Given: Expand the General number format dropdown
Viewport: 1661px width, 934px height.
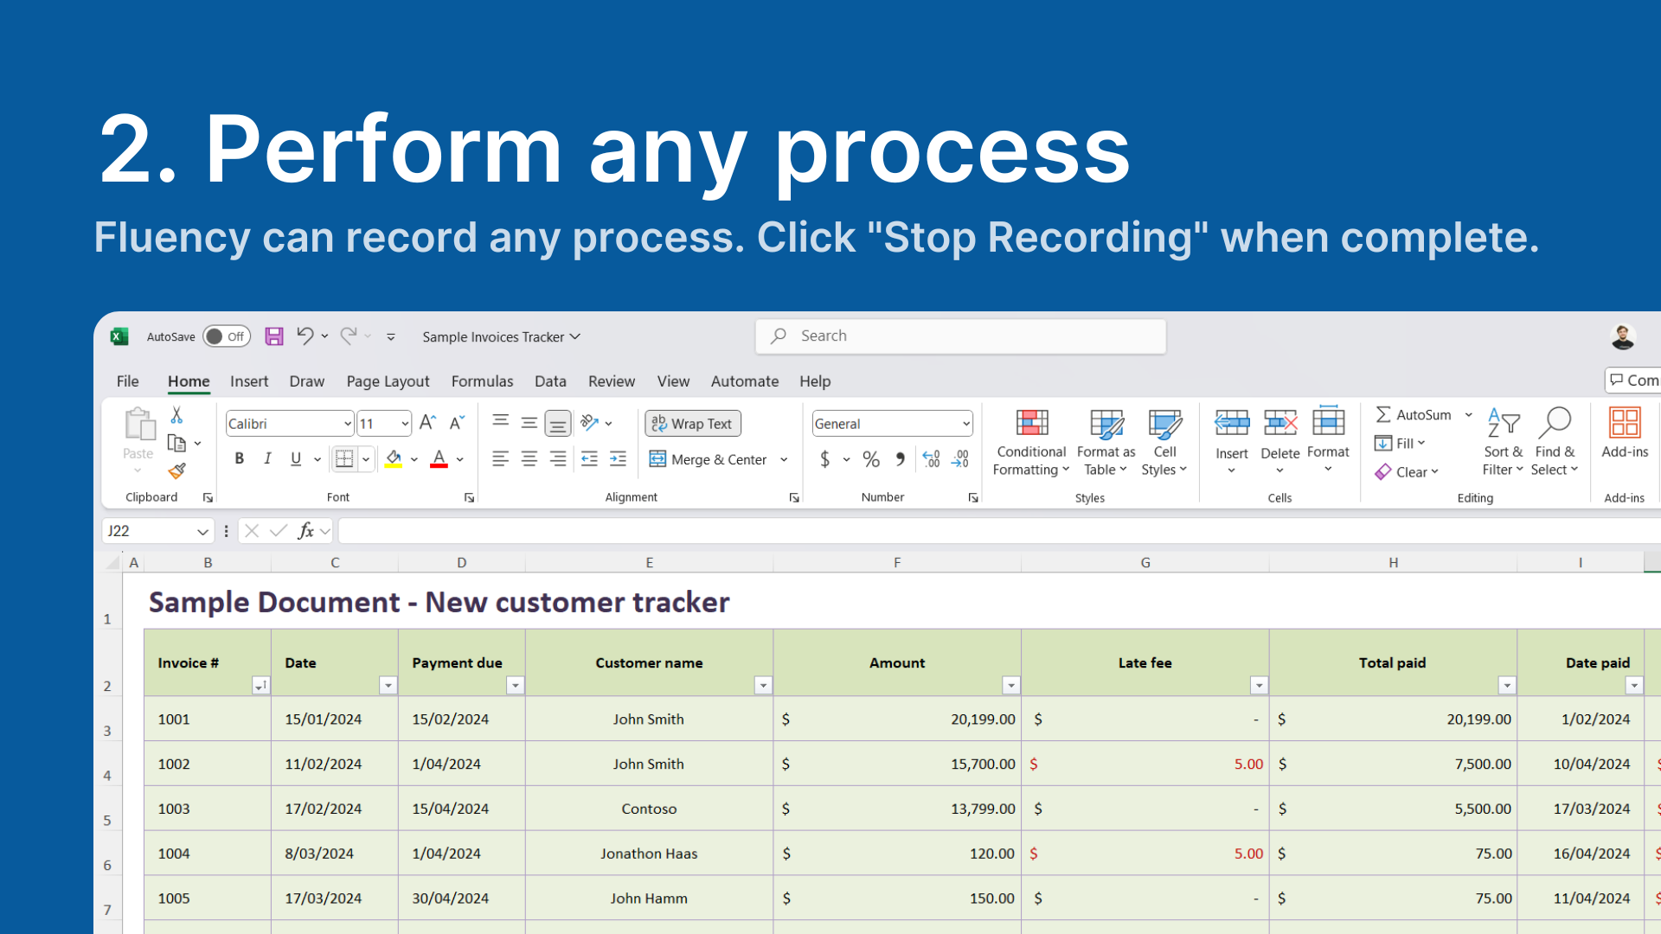Looking at the screenshot, I should (965, 424).
